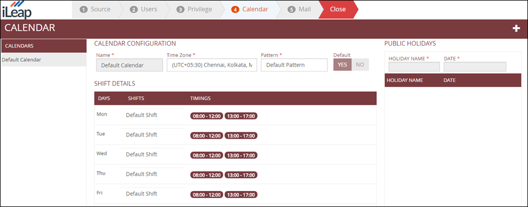The height and width of the screenshot is (207, 528).
Task: Click the Tue day label
Action: point(101,134)
